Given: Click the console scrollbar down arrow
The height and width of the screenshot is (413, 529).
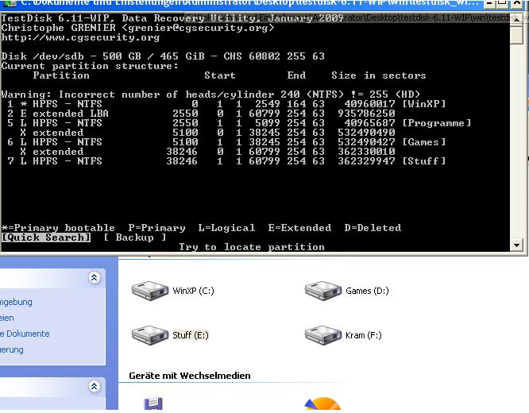Looking at the screenshot, I should click(516, 245).
